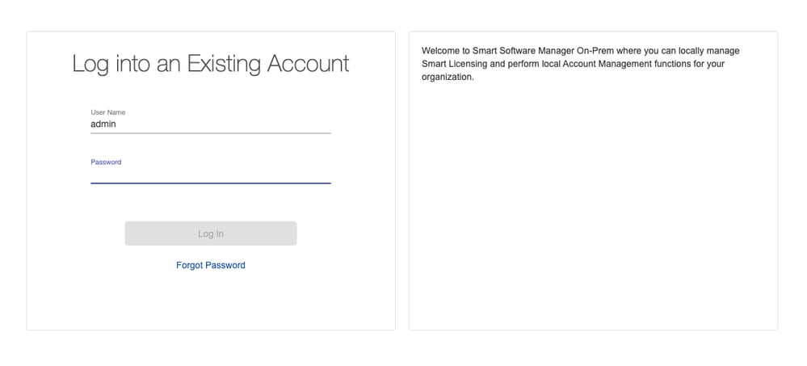Click the Log In button
Image resolution: width=807 pixels, height=366 pixels.
click(211, 233)
